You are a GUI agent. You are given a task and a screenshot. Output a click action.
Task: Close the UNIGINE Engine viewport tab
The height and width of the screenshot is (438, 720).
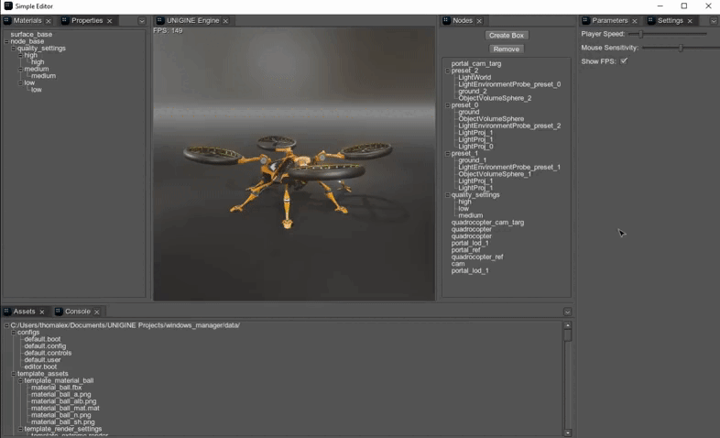point(227,20)
